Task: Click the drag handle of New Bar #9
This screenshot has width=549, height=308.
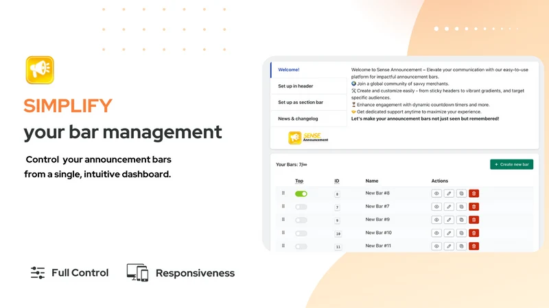Action: tap(283, 219)
